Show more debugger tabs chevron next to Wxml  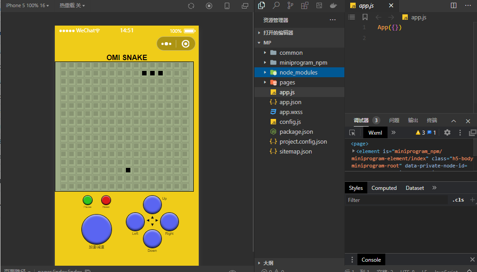point(393,132)
